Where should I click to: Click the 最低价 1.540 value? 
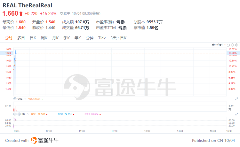pos(21,28)
